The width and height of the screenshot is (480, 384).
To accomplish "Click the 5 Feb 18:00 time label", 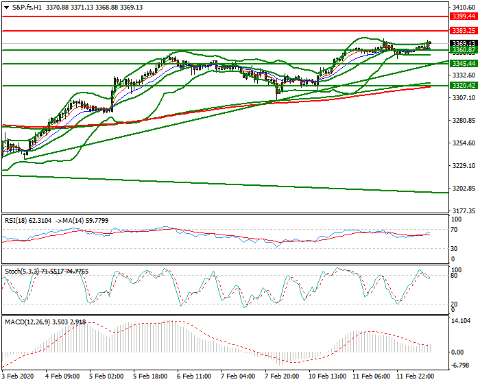I will (150, 376).
